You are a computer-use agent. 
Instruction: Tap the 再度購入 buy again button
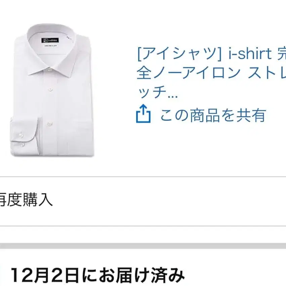pos(26,200)
